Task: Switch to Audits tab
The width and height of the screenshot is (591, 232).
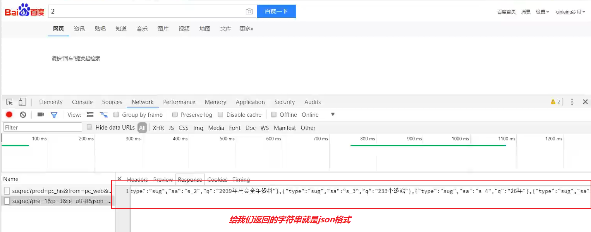Action: 313,102
